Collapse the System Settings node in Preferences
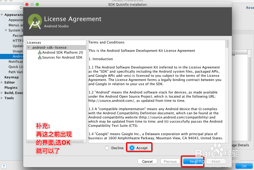This screenshot has height=170, width=254. [6, 30]
